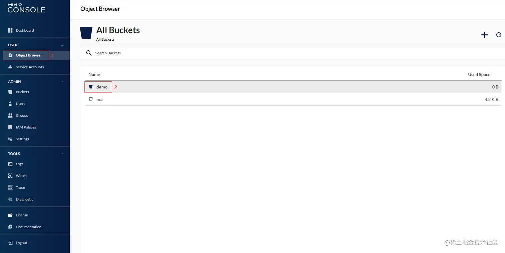Refresh the bucket list

click(499, 35)
